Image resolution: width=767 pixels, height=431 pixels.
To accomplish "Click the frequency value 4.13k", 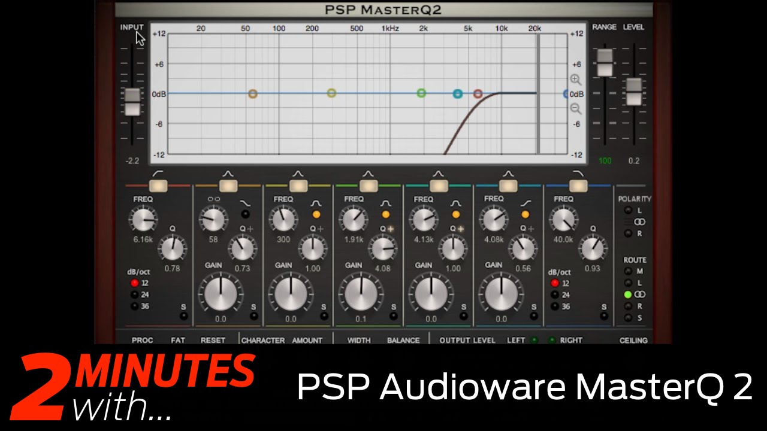I will tap(424, 239).
